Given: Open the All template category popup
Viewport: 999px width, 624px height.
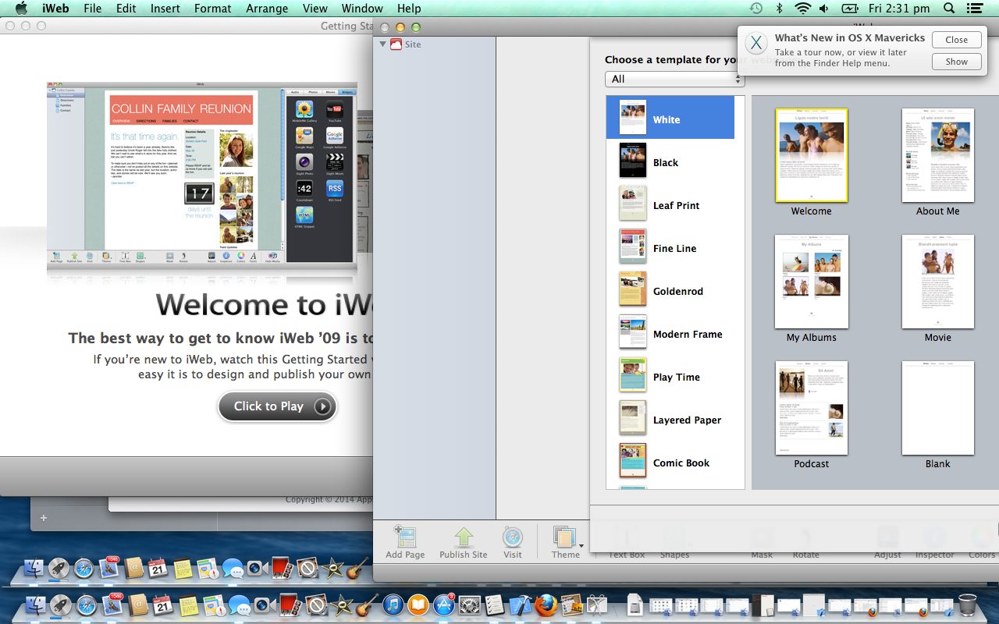Looking at the screenshot, I should pos(674,79).
